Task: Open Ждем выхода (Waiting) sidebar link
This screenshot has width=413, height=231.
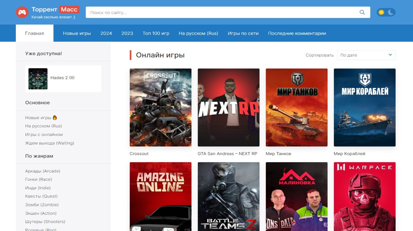Action: (50, 143)
